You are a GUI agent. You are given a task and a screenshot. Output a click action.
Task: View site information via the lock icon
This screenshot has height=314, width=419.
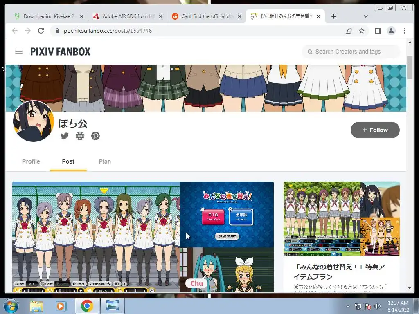(x=57, y=31)
